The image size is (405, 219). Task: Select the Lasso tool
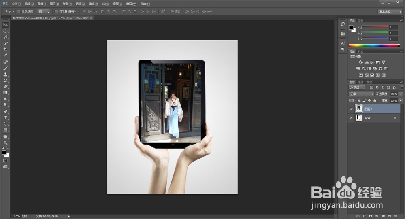point(6,37)
